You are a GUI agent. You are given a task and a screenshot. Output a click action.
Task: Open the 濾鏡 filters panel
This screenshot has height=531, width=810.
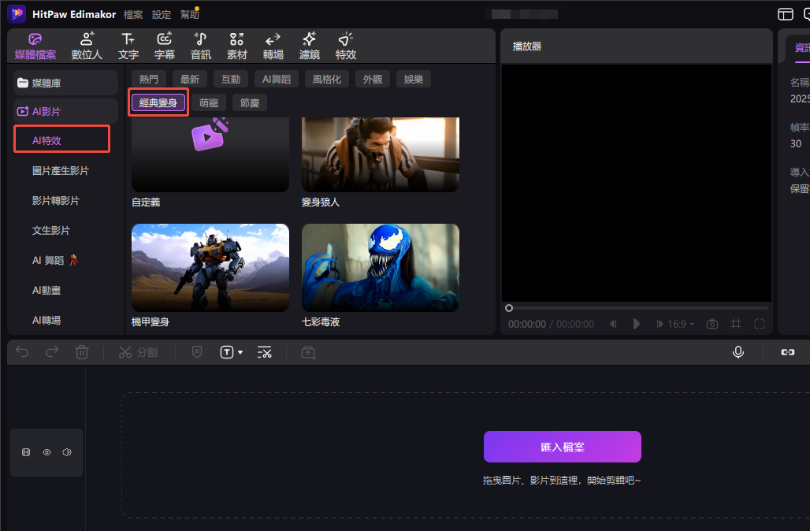pyautogui.click(x=310, y=46)
